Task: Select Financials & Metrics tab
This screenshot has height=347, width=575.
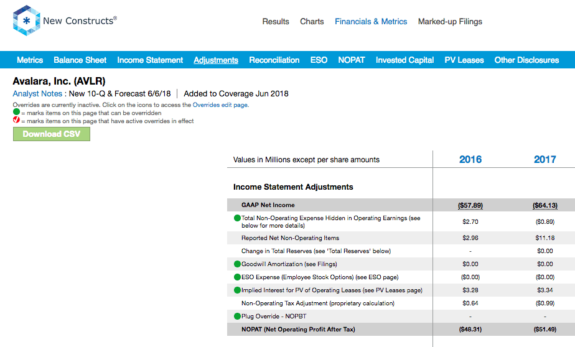Action: pos(371,22)
